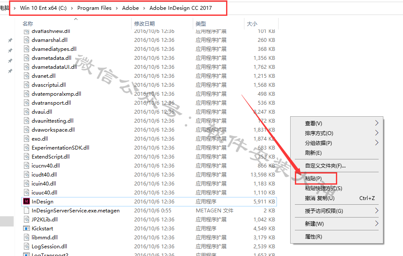The image size is (403, 256).
Task: Sort by the 类型 column header
Action: (x=201, y=24)
